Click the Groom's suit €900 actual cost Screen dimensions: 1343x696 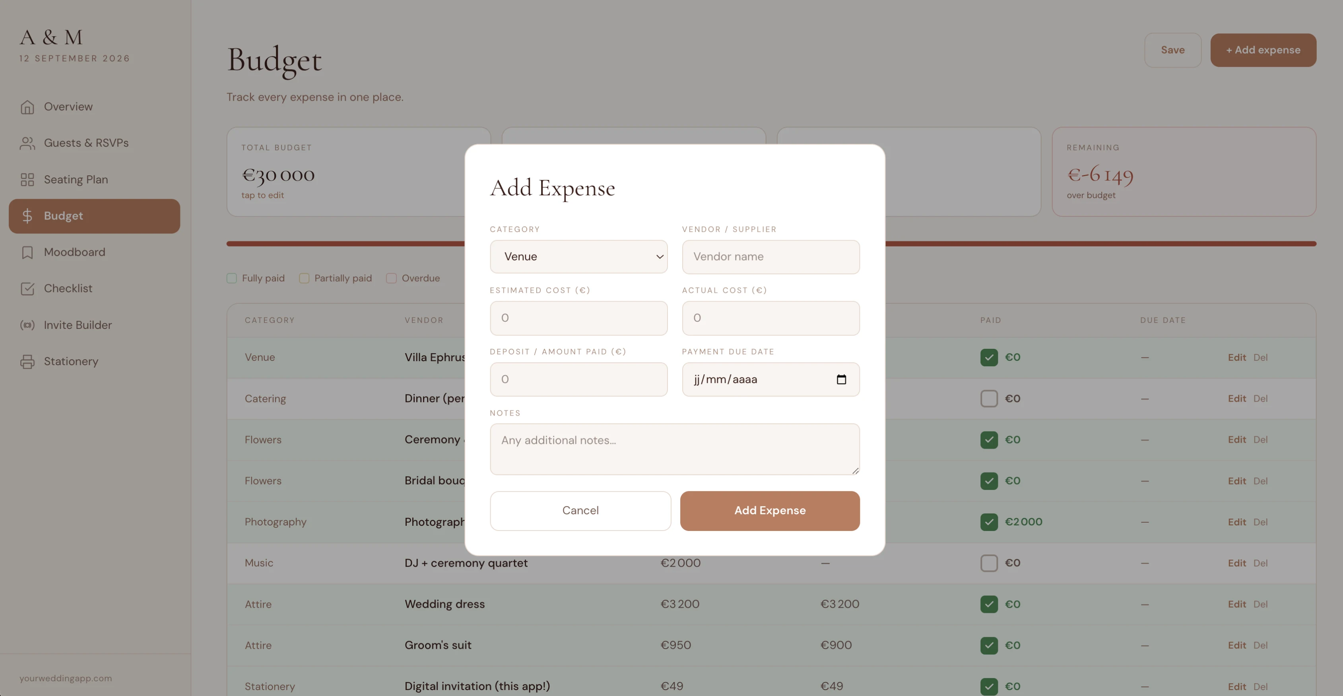(x=836, y=645)
